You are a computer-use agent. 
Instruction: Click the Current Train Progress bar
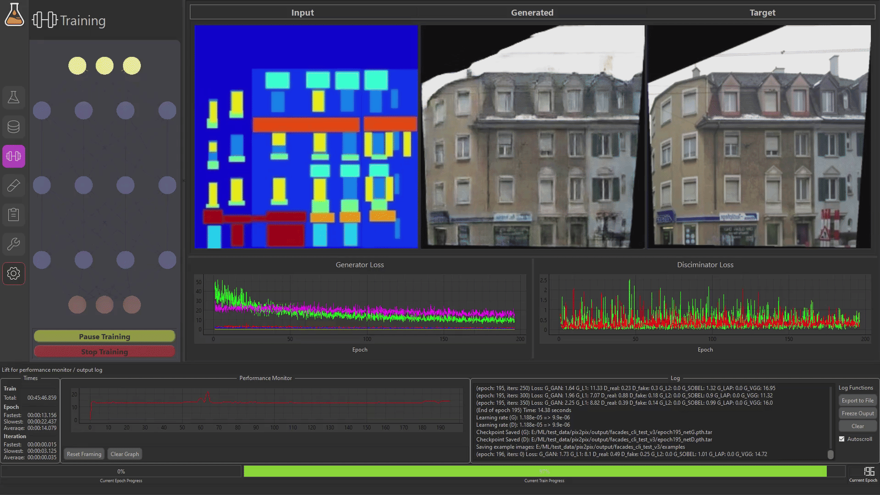point(544,471)
